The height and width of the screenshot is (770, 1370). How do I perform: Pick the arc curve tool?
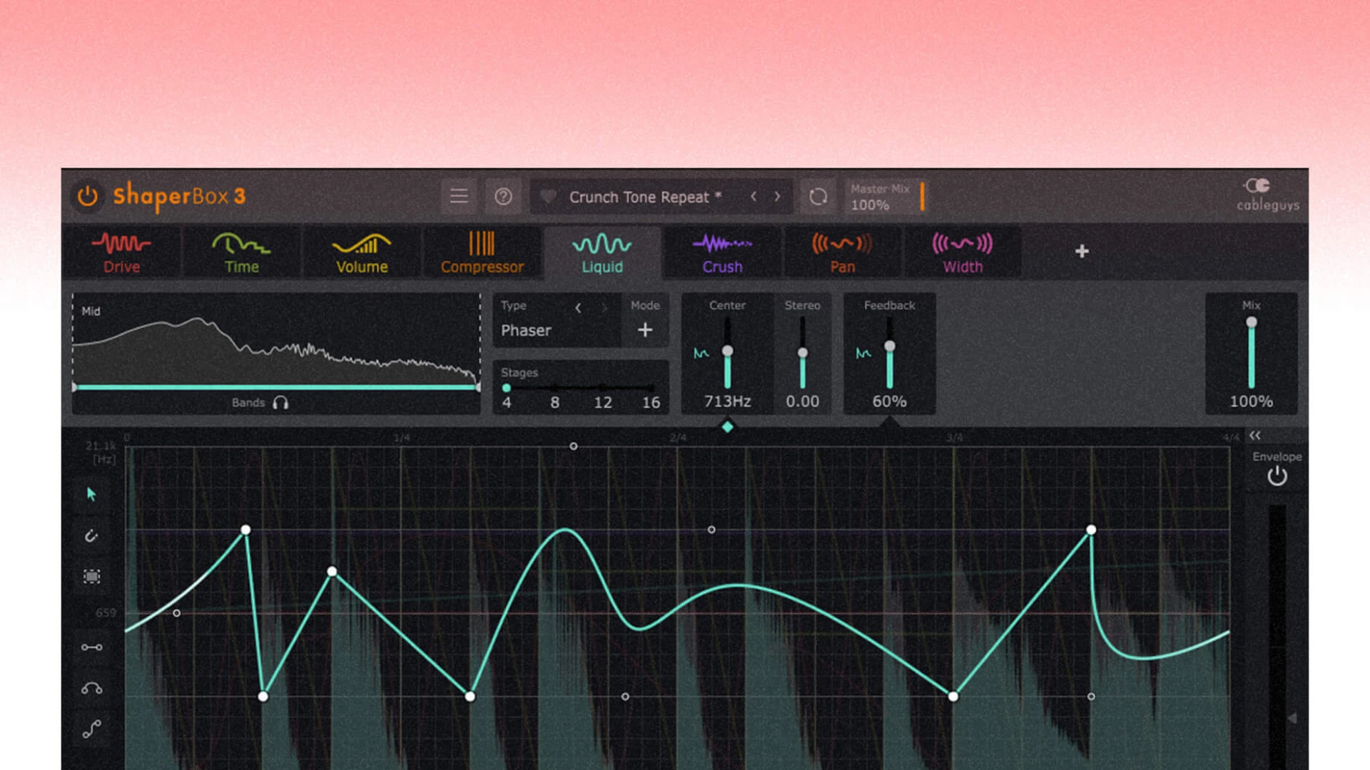pyautogui.click(x=91, y=689)
